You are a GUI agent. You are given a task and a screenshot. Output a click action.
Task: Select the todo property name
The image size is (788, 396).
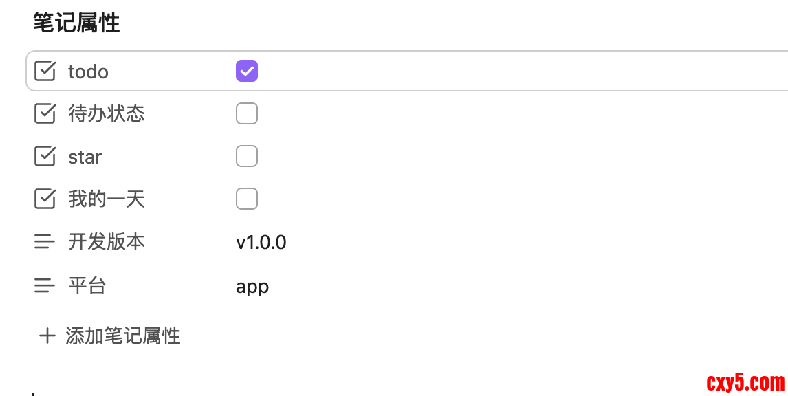click(88, 71)
